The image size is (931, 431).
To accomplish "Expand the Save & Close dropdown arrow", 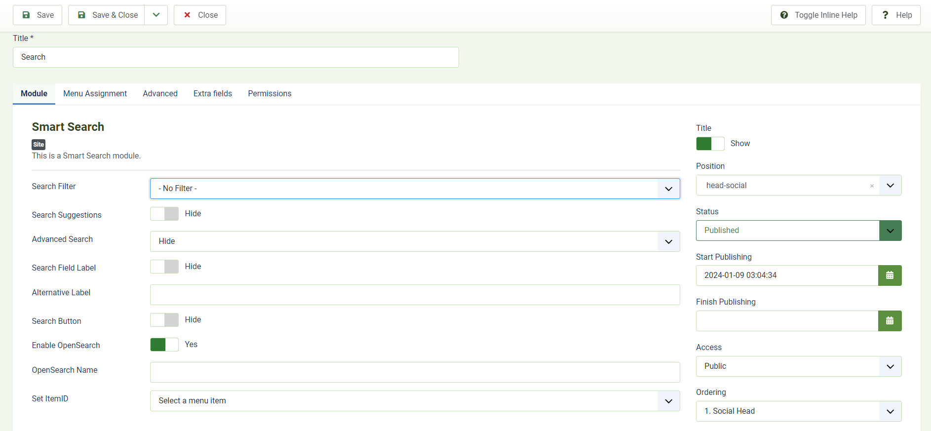I will pyautogui.click(x=156, y=15).
